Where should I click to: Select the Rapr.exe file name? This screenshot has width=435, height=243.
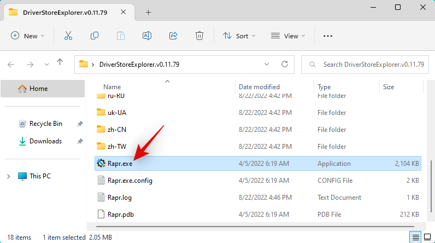point(120,164)
